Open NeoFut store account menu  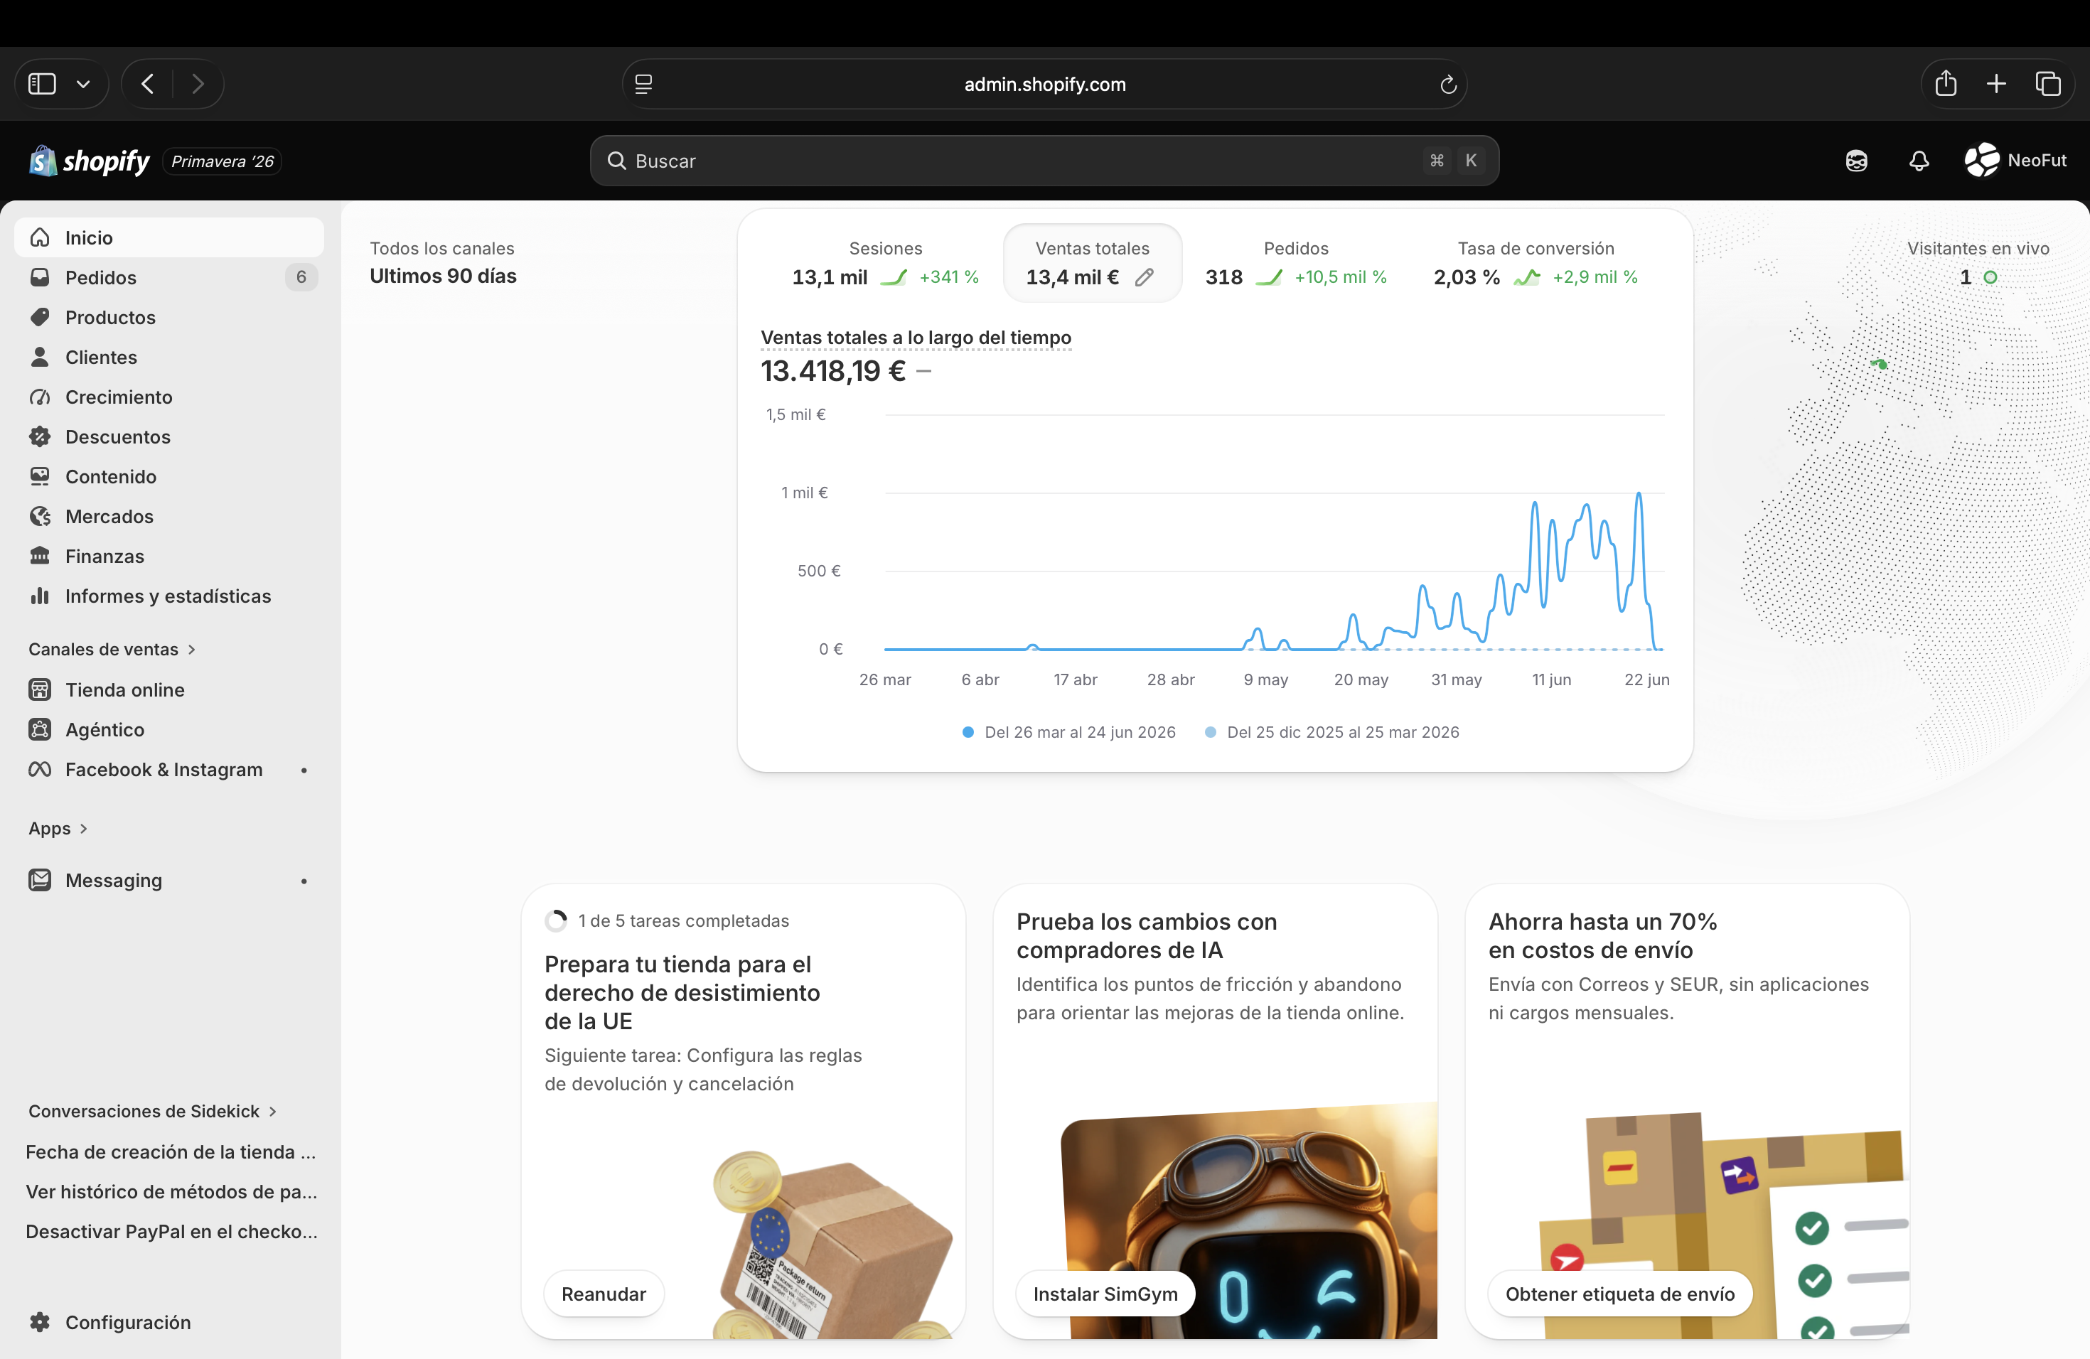pyautogui.click(x=2016, y=161)
